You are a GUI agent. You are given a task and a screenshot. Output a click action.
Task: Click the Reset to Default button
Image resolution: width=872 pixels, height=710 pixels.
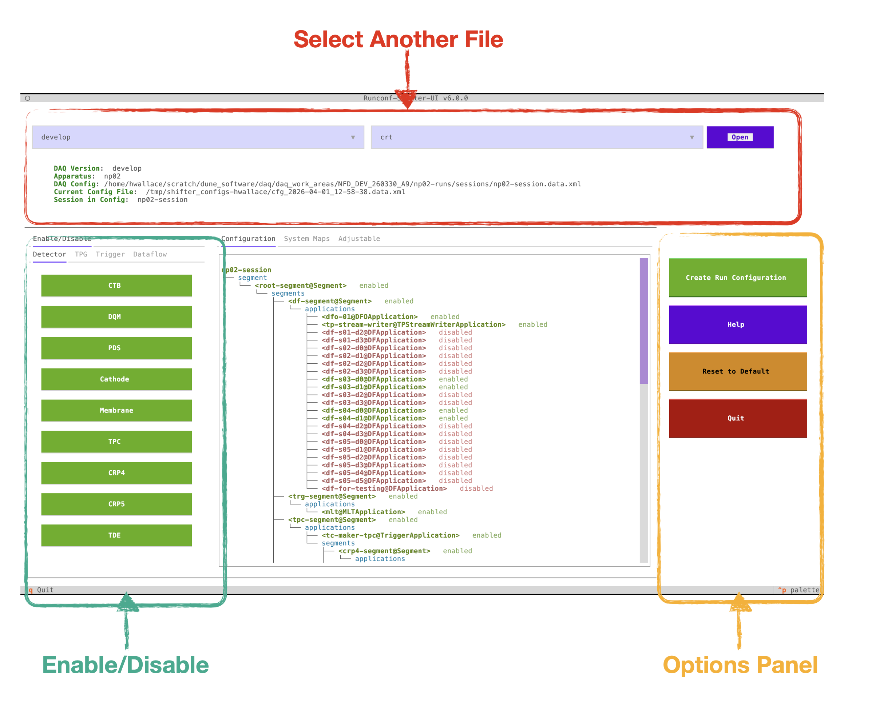click(738, 371)
